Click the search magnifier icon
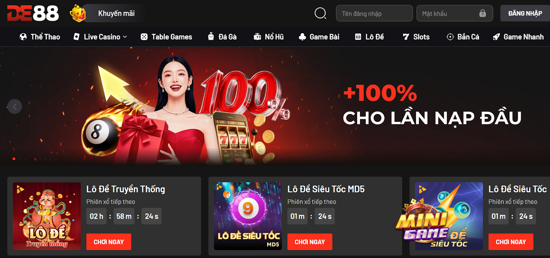This screenshot has height=258, width=550. point(320,13)
